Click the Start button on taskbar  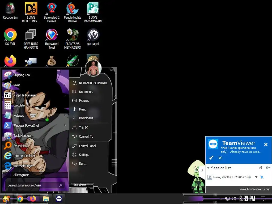tap(6, 199)
